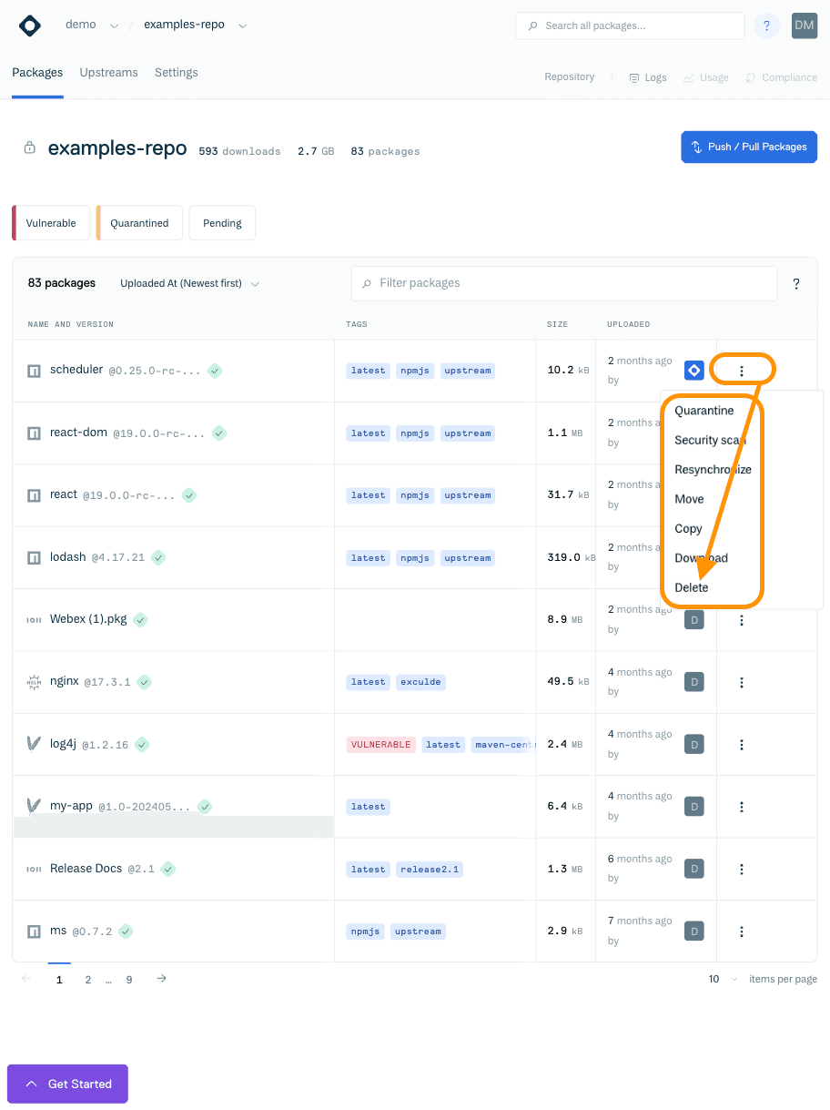Toggle the Pending filter
The image size is (830, 1110).
pos(221,222)
